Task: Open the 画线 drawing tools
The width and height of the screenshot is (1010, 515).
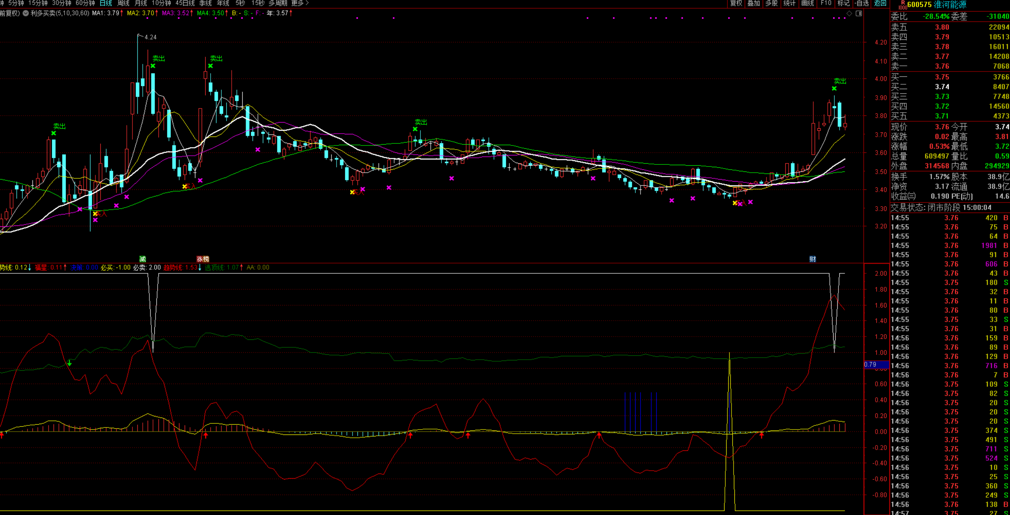Action: click(808, 3)
